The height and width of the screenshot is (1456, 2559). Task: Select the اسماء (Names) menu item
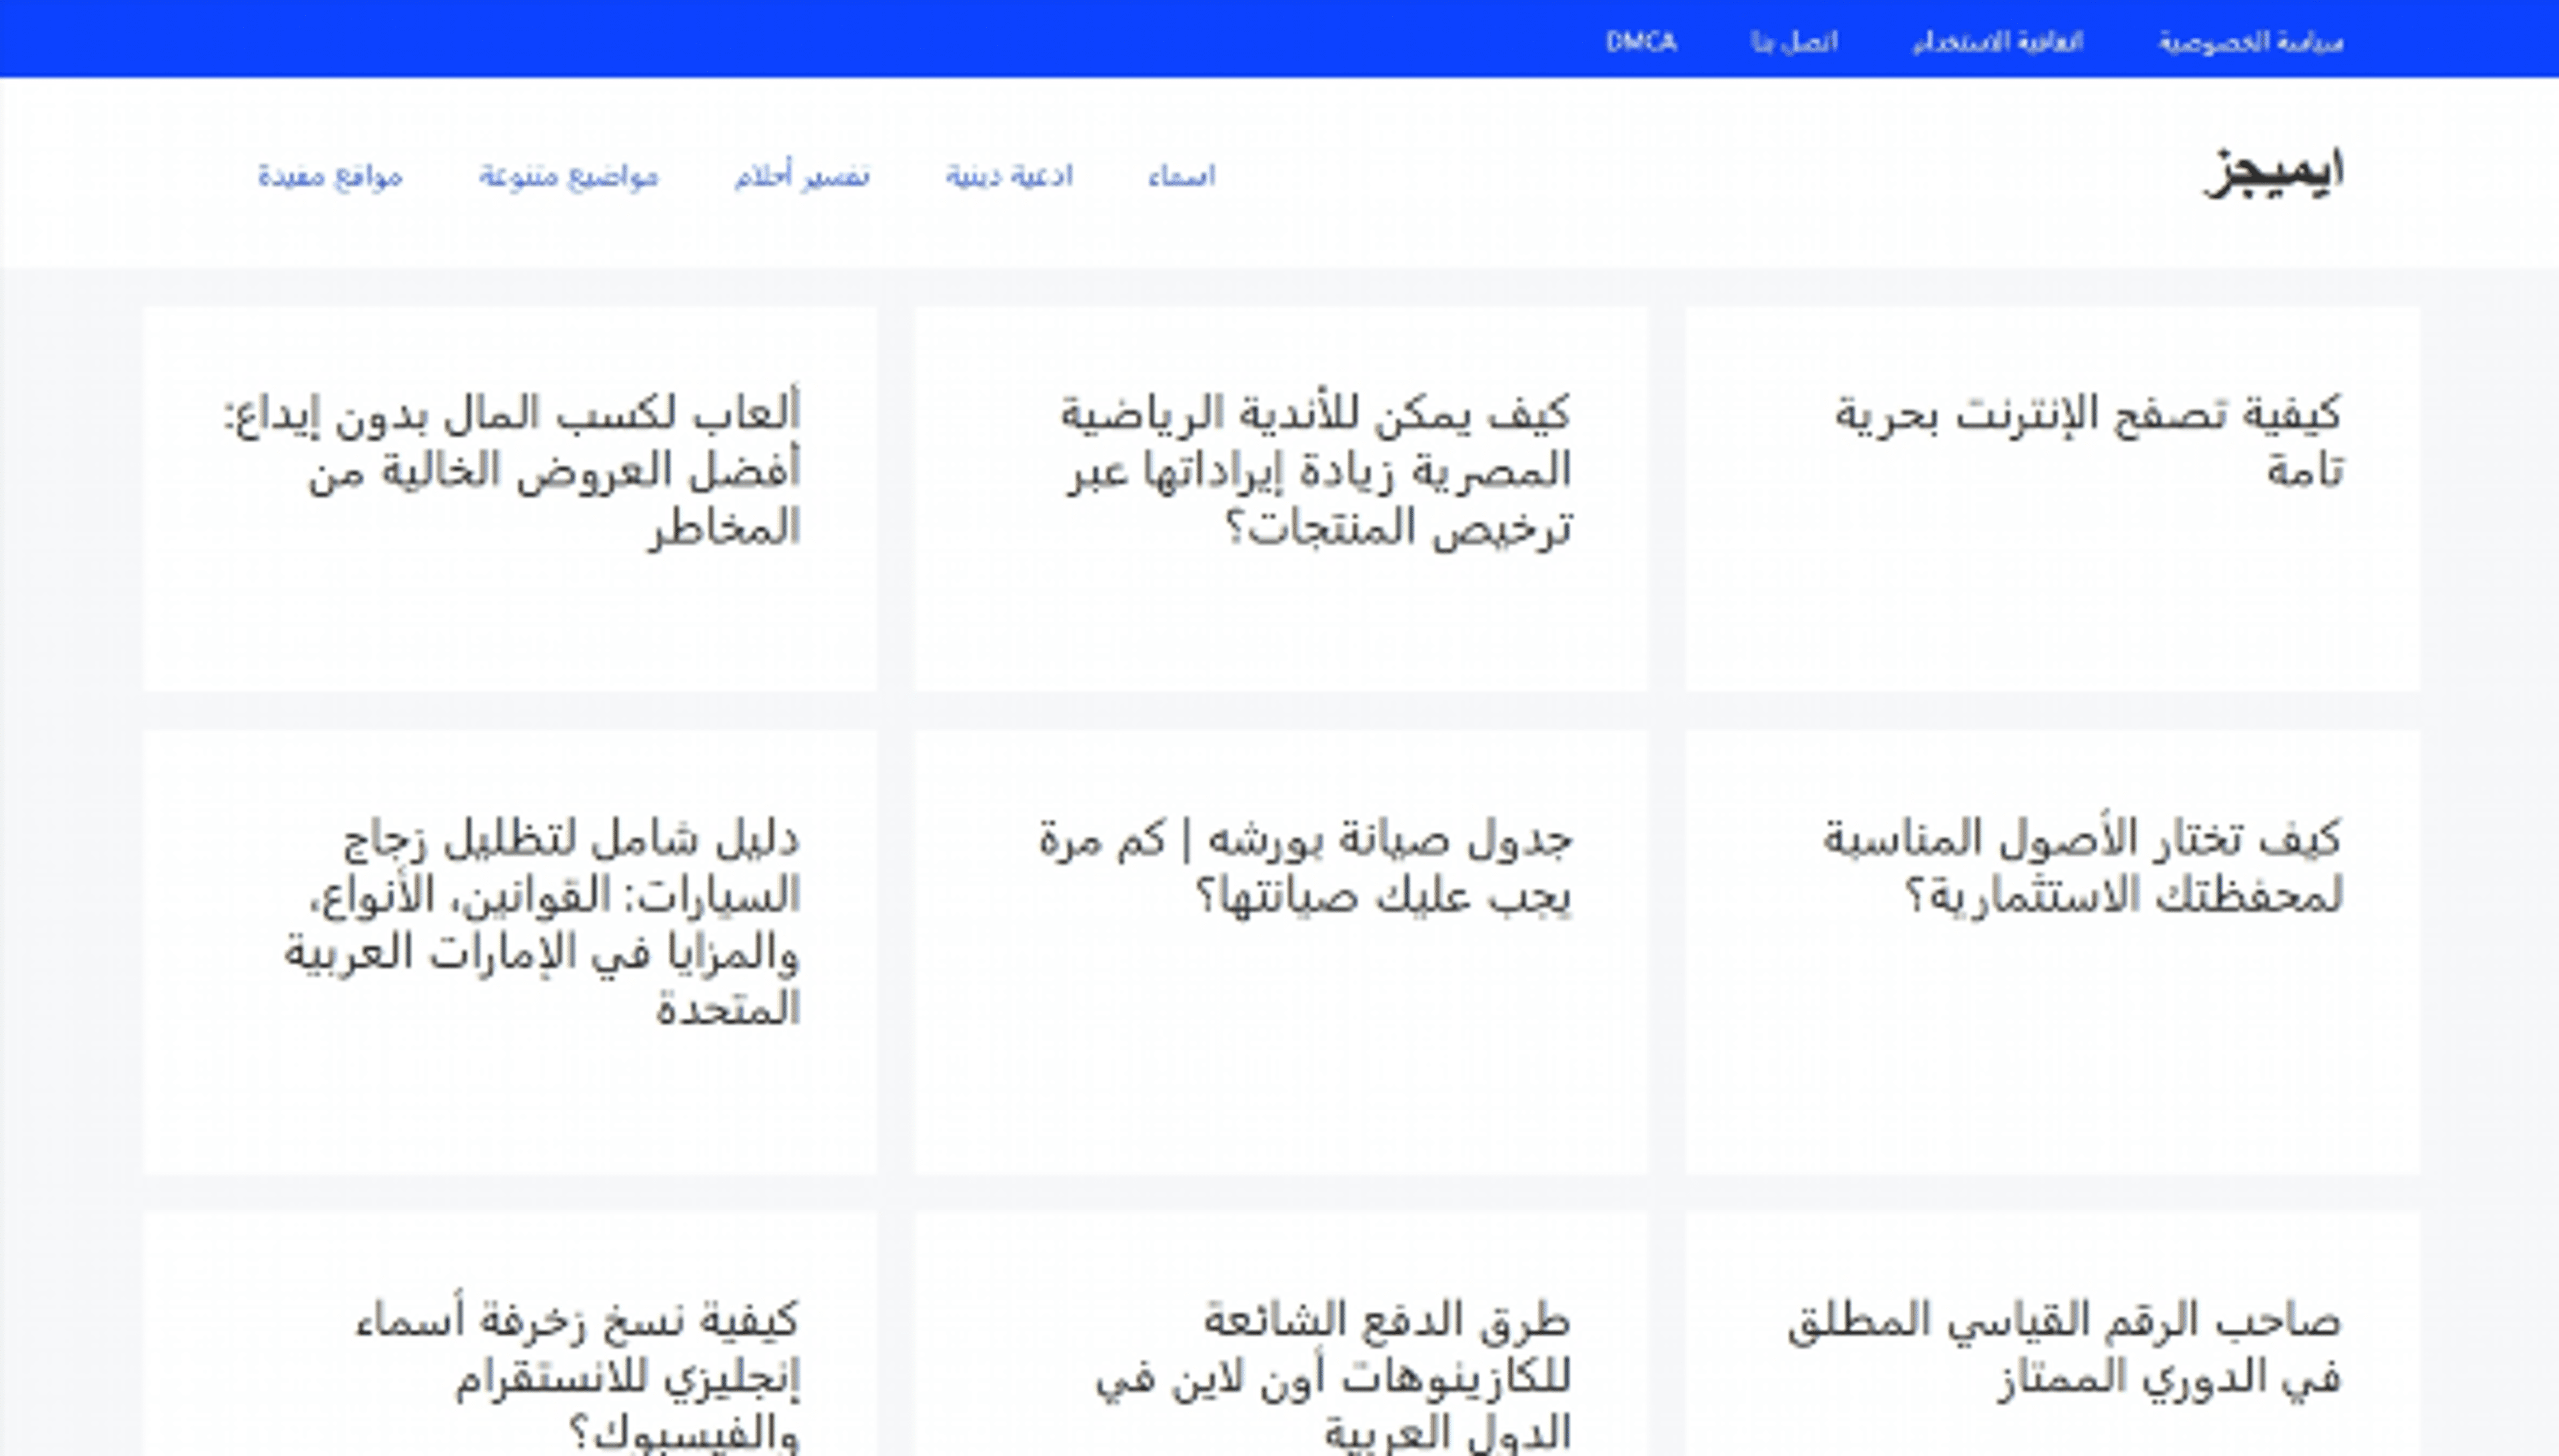click(x=1182, y=177)
